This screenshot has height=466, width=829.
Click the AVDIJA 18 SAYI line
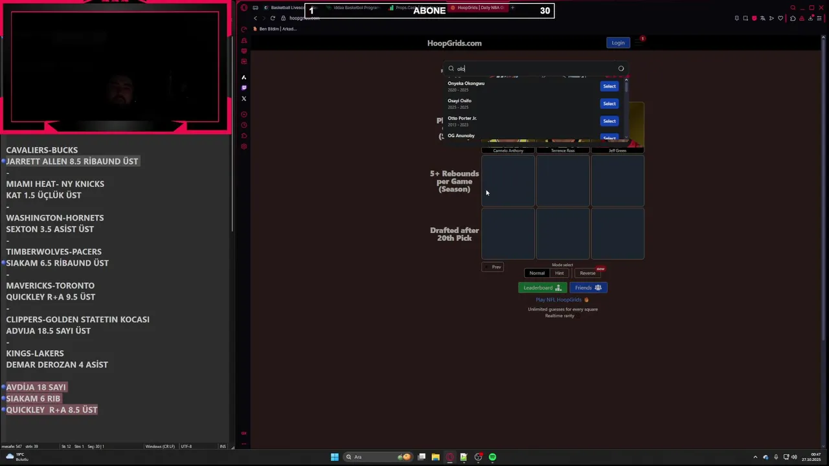(x=36, y=387)
